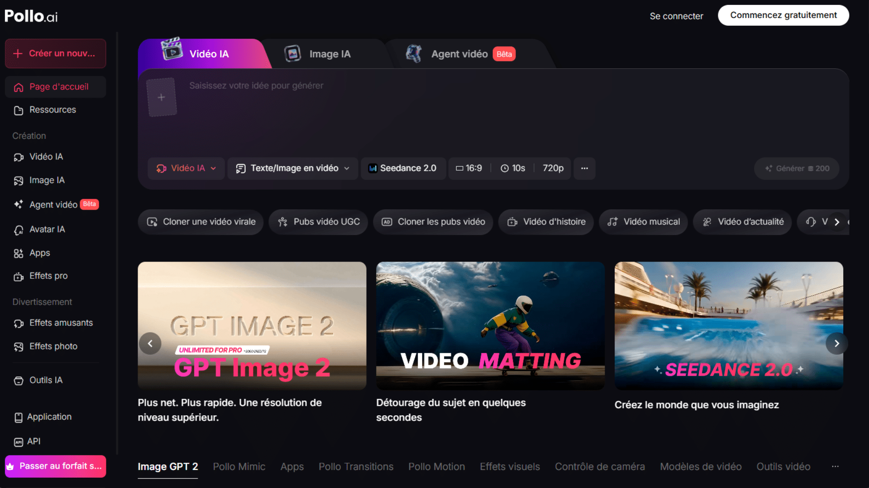Select Cloner une vidéo virale chip

click(x=201, y=222)
